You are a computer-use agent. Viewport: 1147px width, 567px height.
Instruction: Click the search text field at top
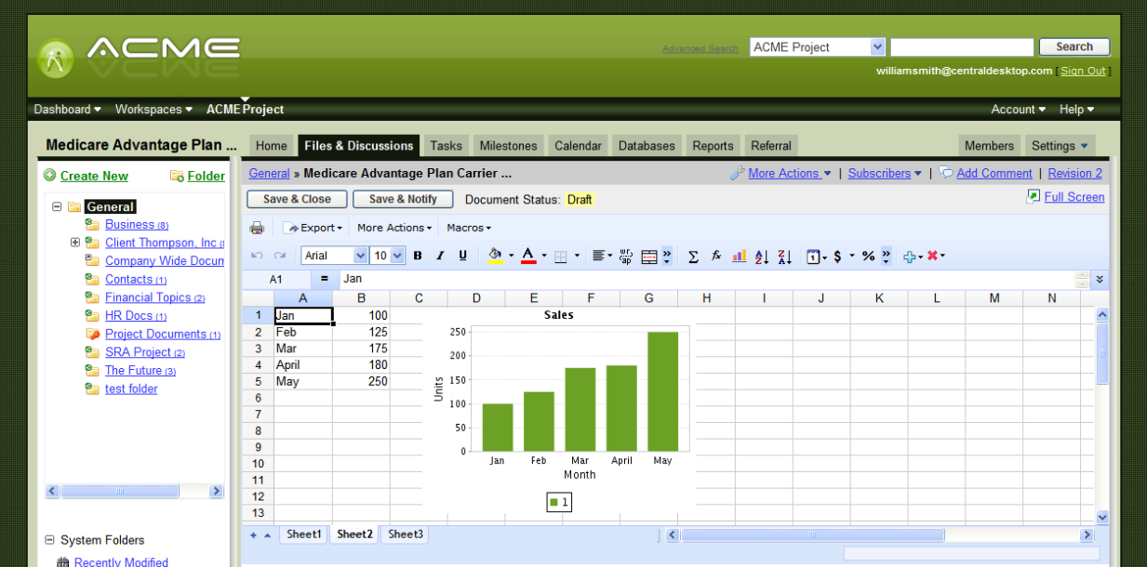(961, 47)
